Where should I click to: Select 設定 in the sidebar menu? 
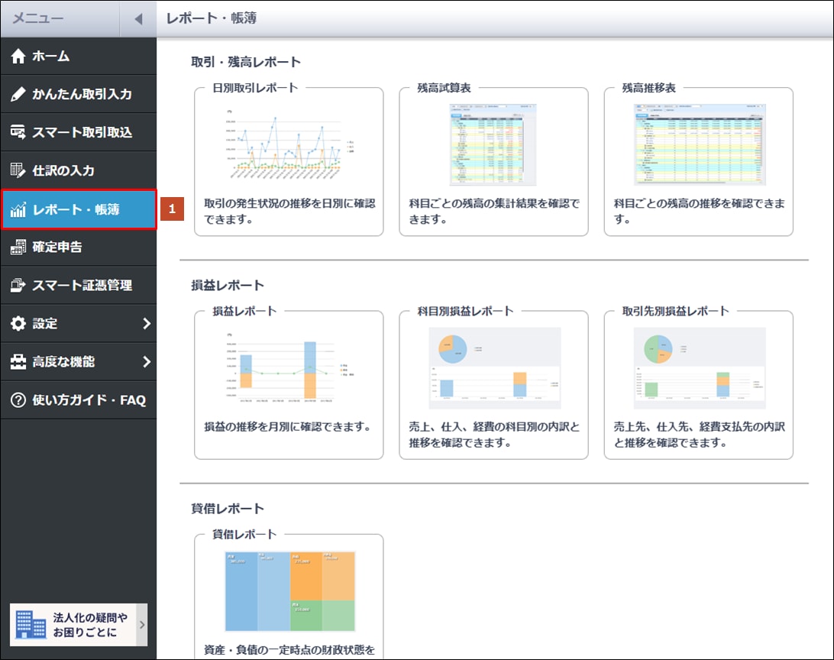44,324
